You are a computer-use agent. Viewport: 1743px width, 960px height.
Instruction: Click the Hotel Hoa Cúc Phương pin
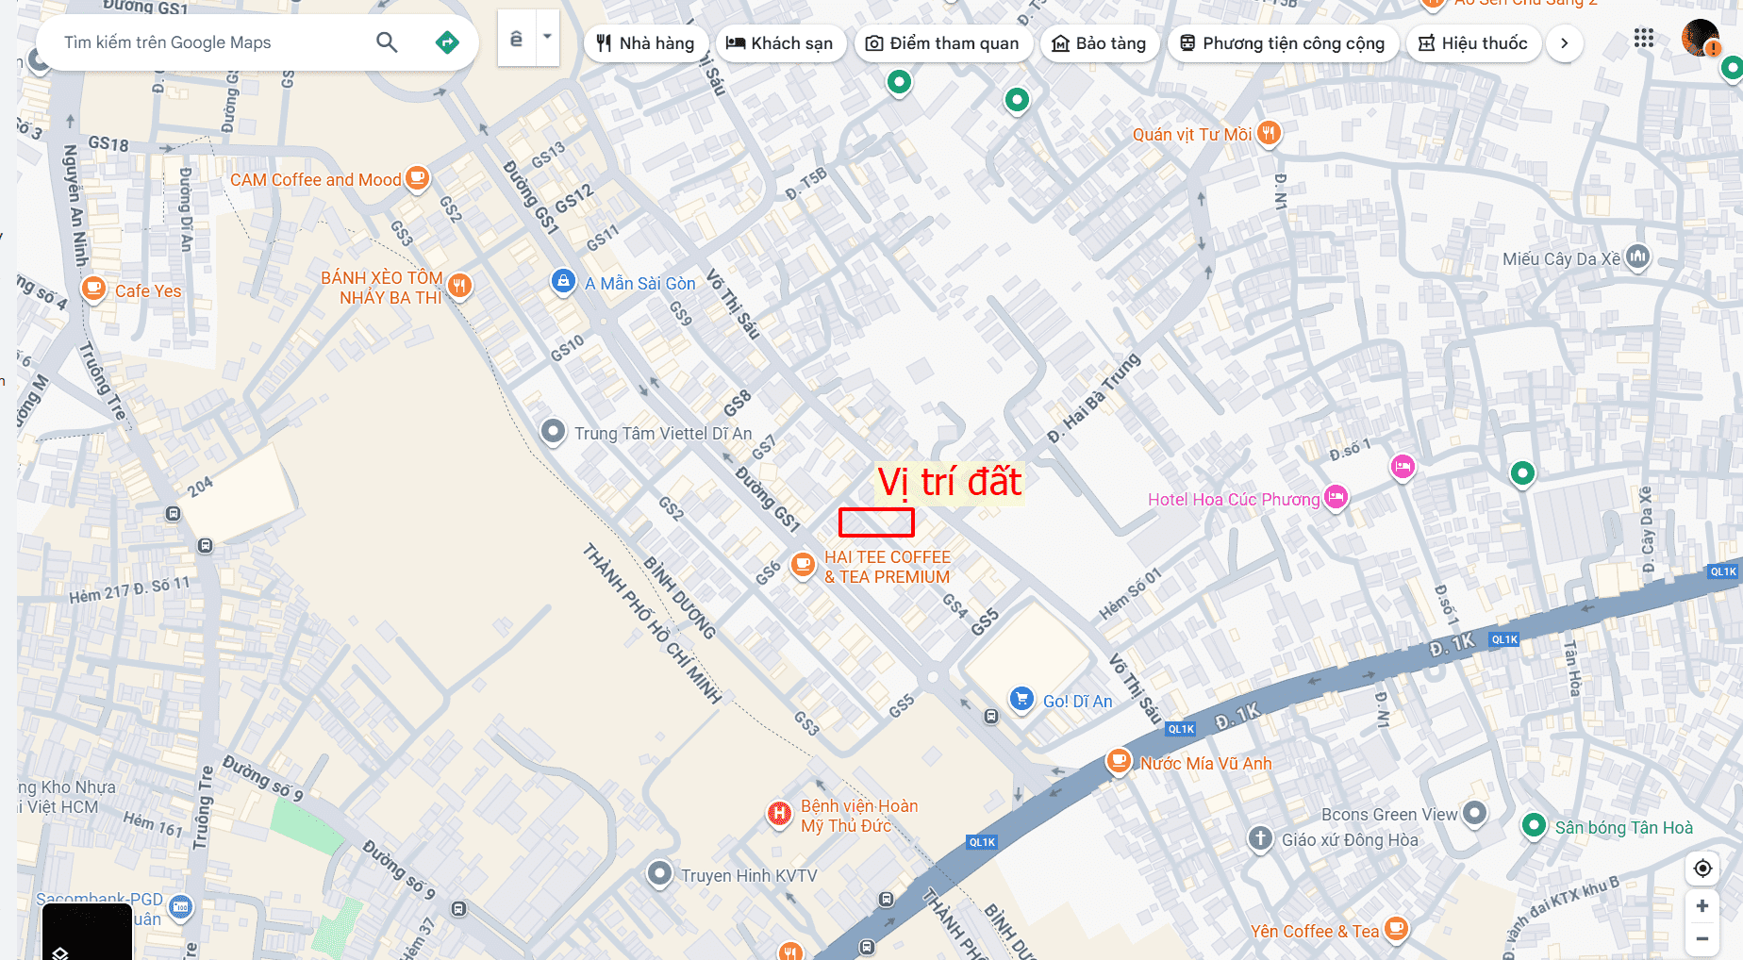pos(1336,497)
